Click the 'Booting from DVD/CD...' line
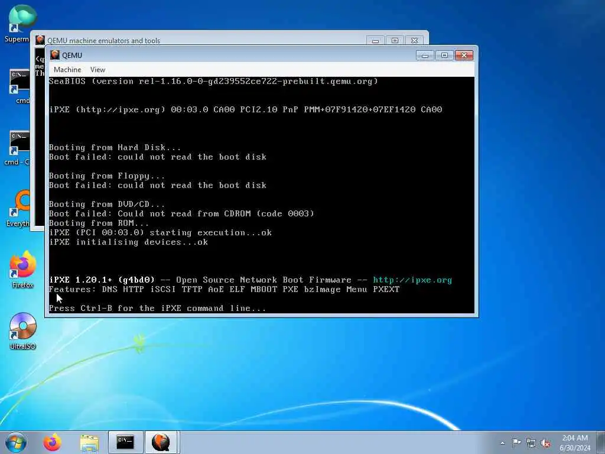The width and height of the screenshot is (605, 454). (x=107, y=204)
